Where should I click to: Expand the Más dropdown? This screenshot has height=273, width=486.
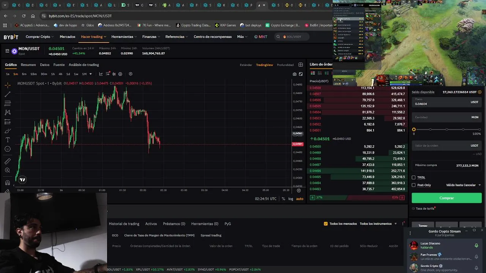242,37
